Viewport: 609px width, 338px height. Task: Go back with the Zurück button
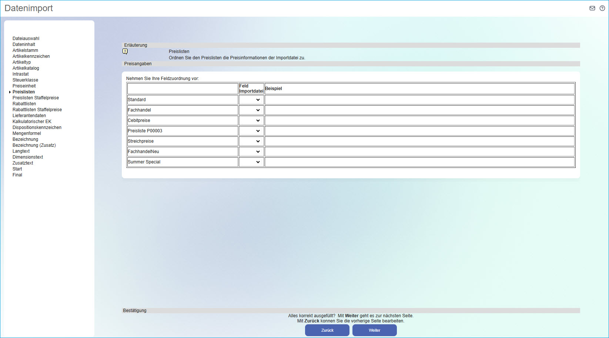coord(327,330)
